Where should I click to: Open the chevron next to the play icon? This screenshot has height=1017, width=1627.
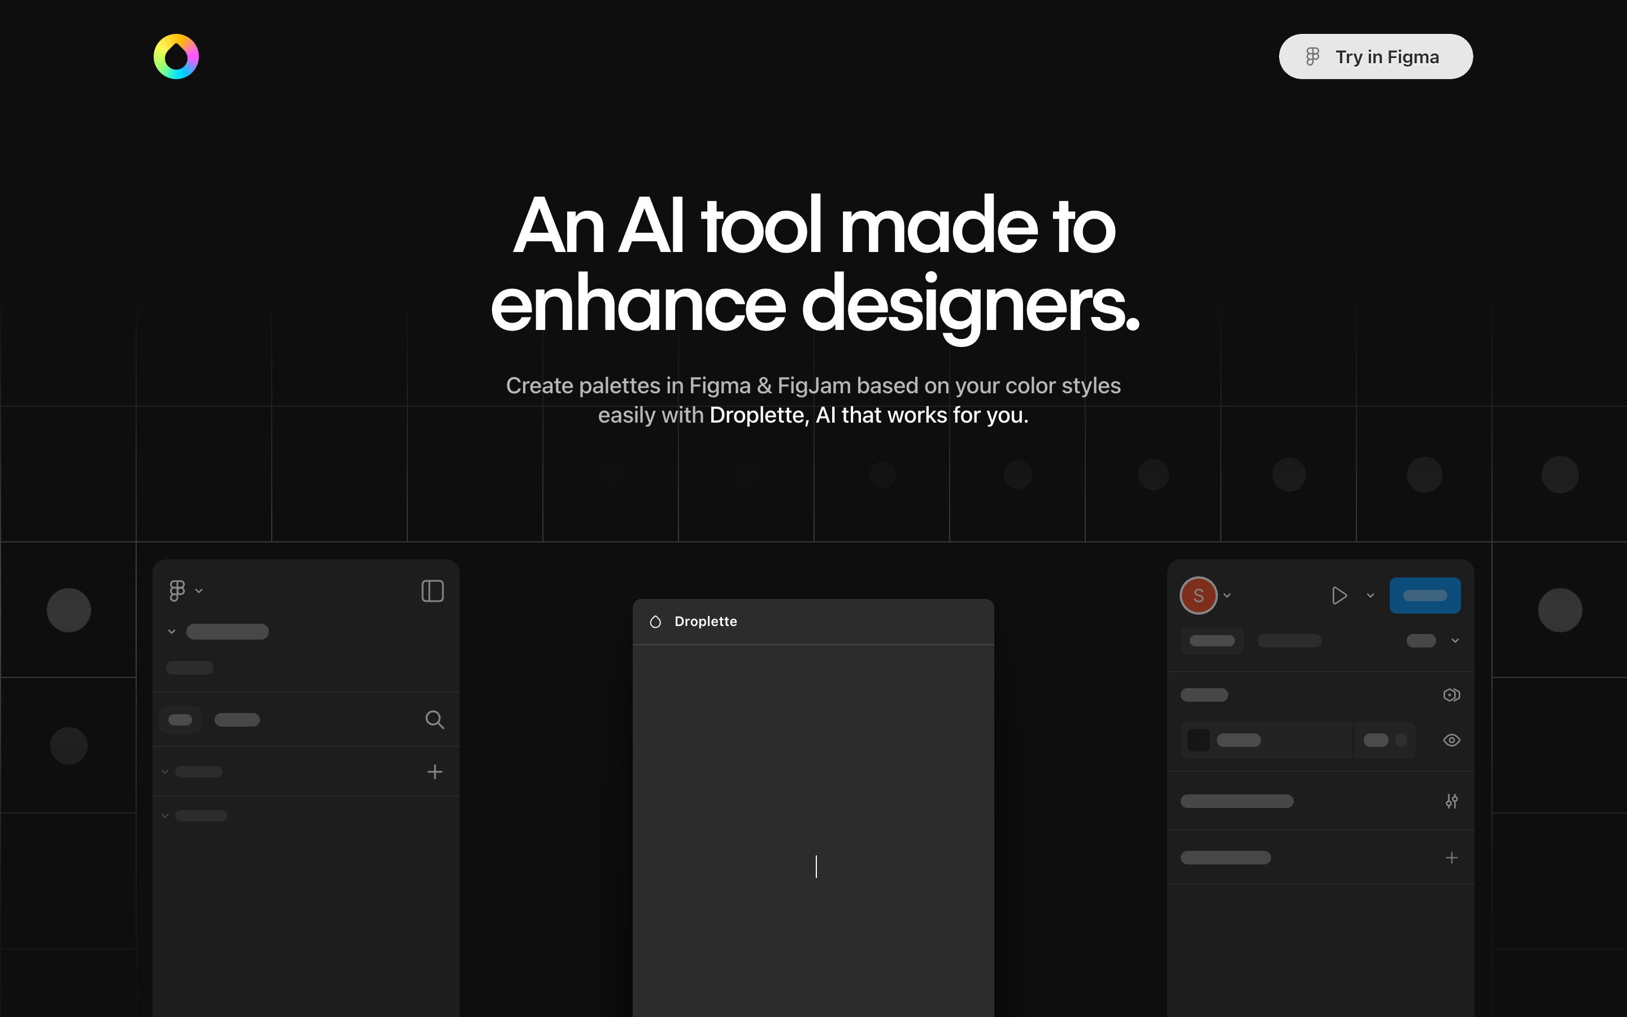pos(1370,596)
